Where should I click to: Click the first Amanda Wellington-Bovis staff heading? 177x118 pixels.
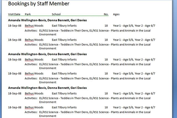47,20
